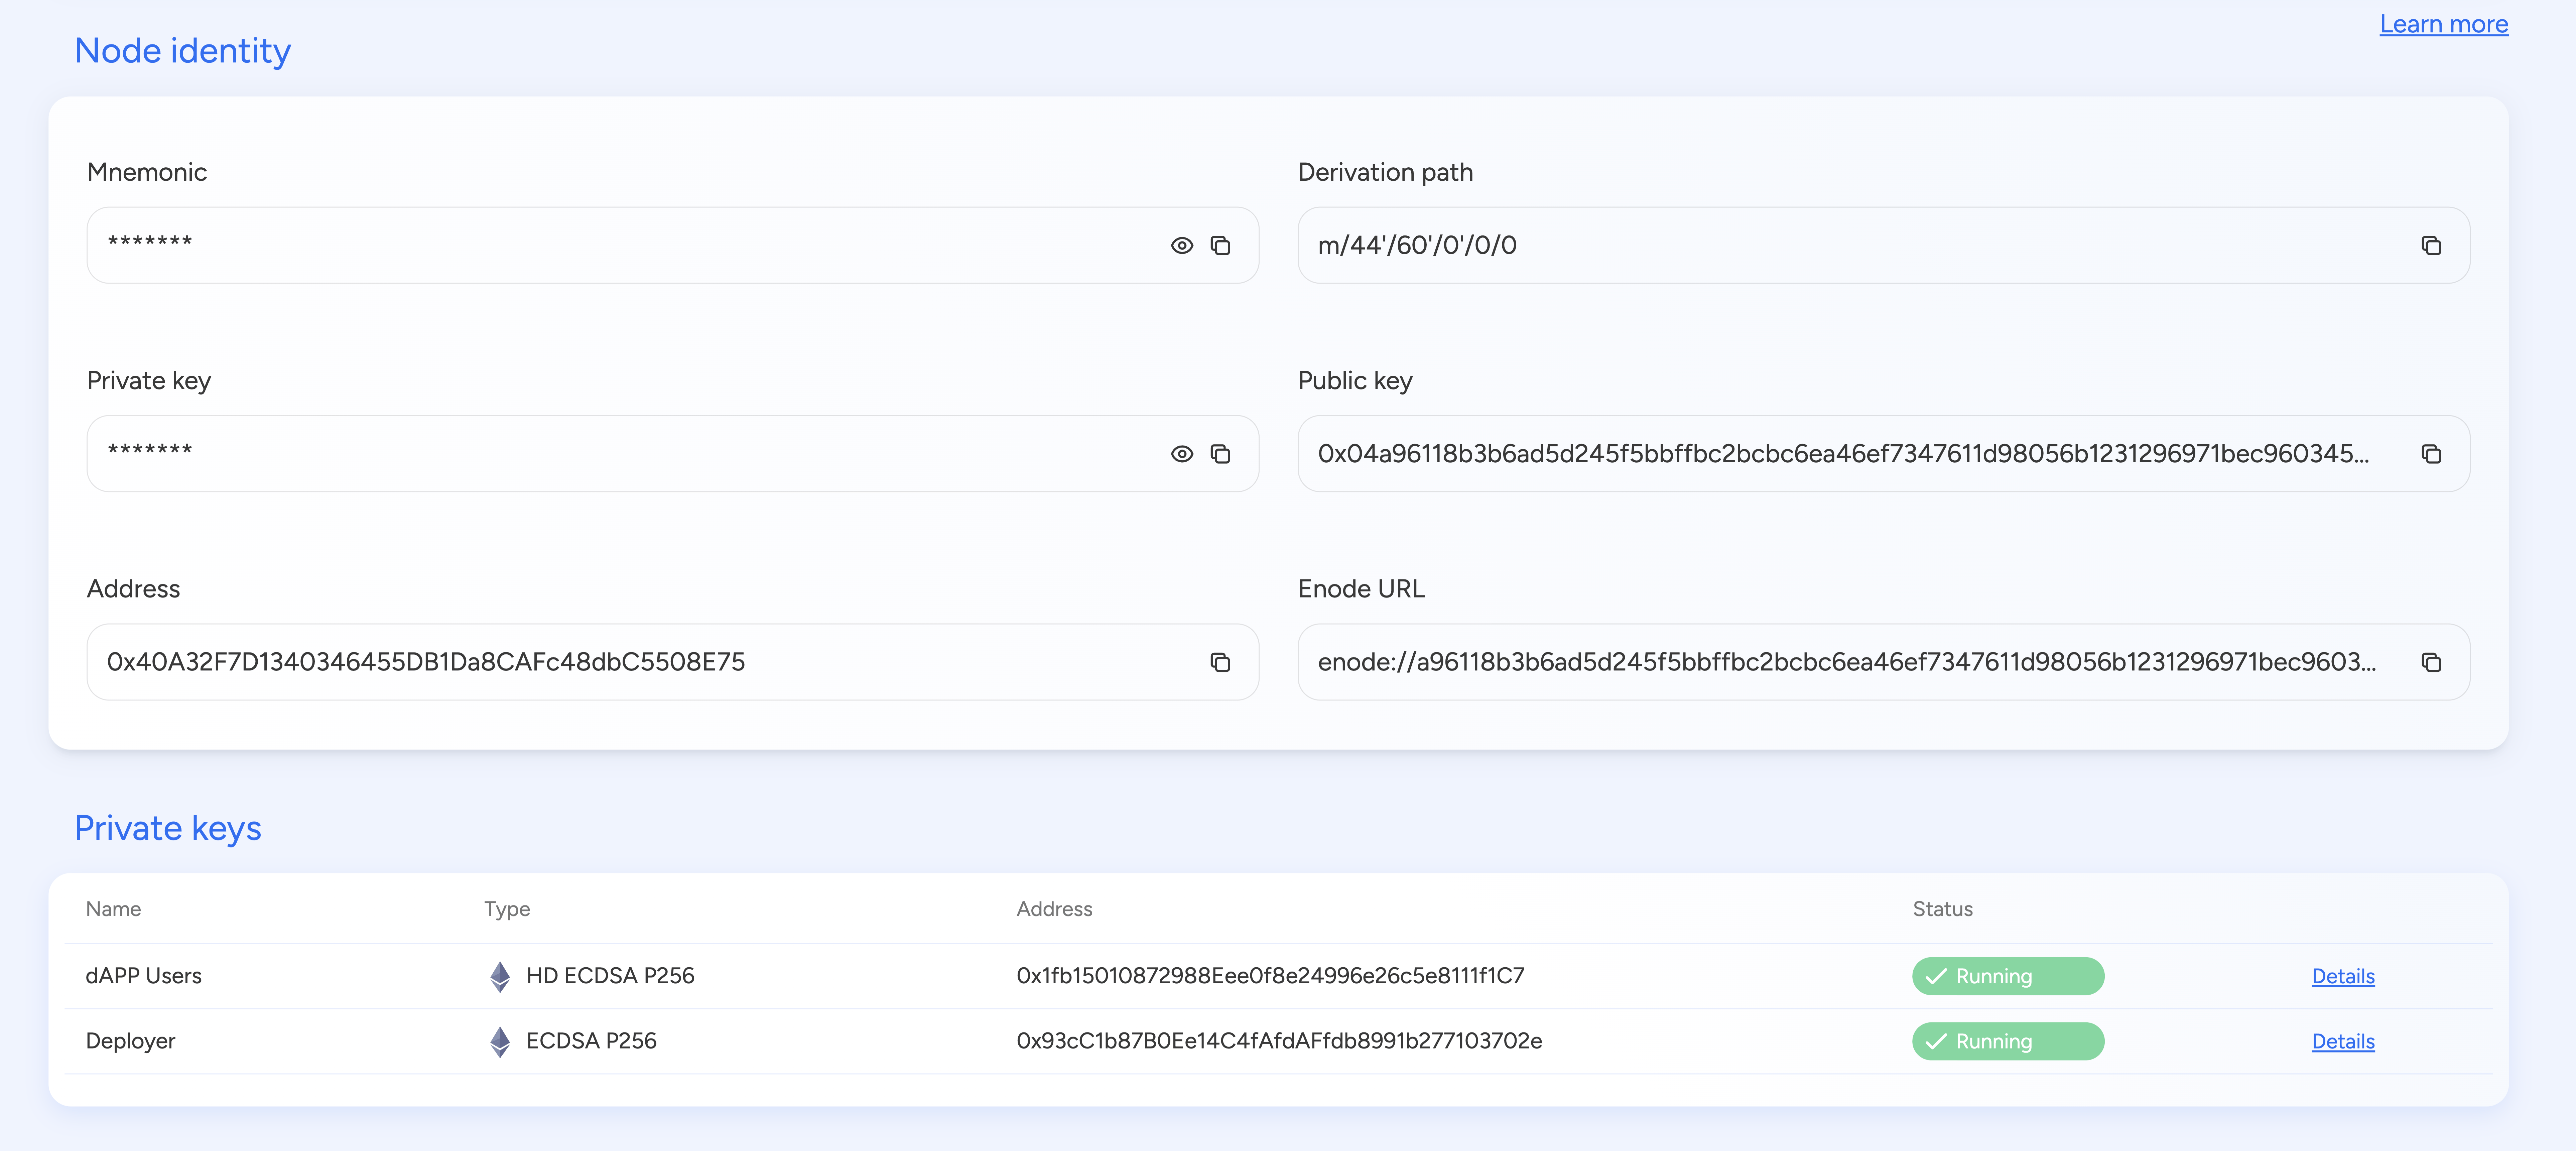
Task: Click the Ethereum icon next to Deployer
Action: coord(500,1041)
